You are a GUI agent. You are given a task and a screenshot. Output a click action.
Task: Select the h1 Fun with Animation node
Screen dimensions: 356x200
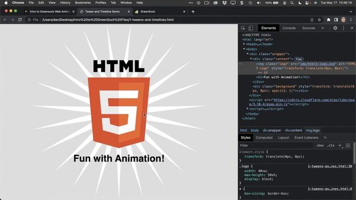[283, 77]
